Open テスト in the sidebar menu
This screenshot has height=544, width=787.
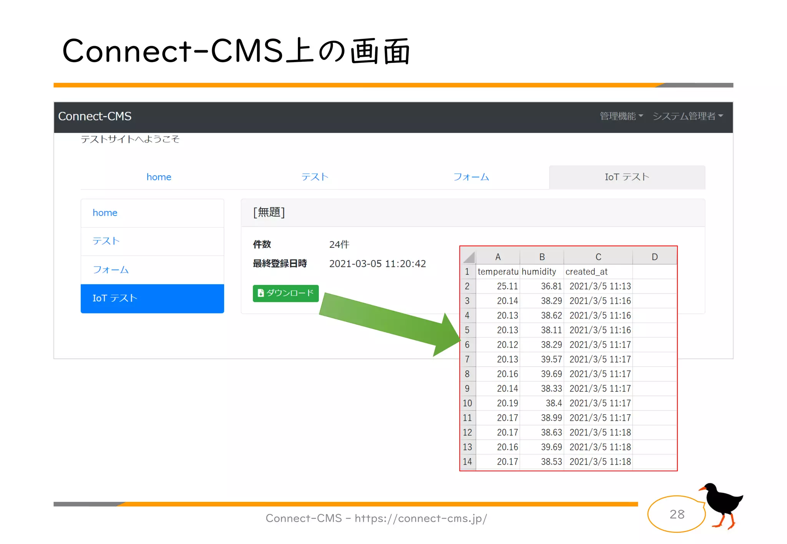click(x=152, y=241)
